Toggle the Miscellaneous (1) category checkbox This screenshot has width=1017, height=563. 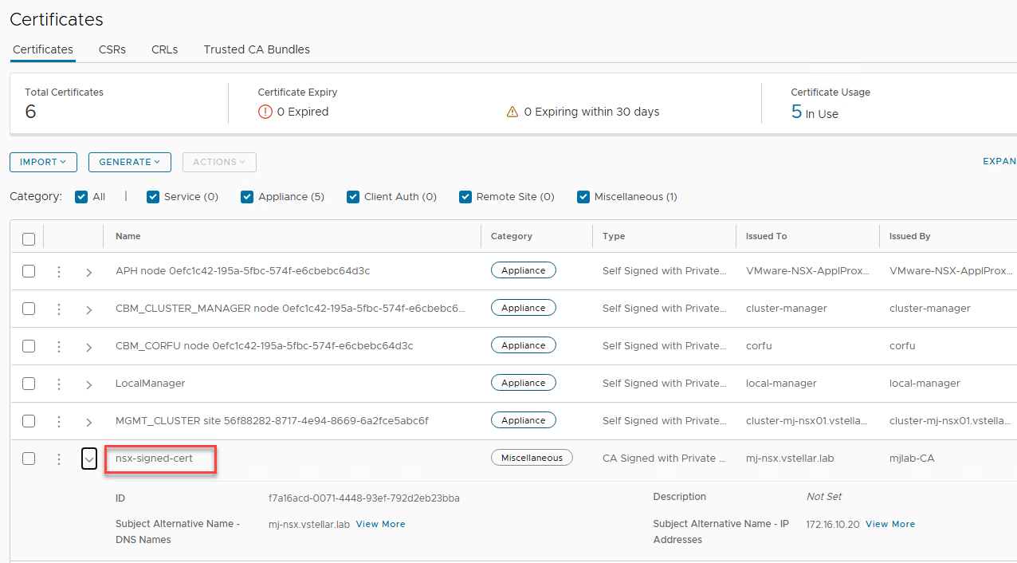point(583,197)
